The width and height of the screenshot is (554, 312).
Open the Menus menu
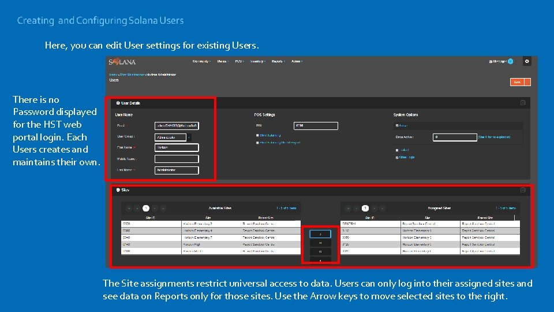(x=223, y=61)
